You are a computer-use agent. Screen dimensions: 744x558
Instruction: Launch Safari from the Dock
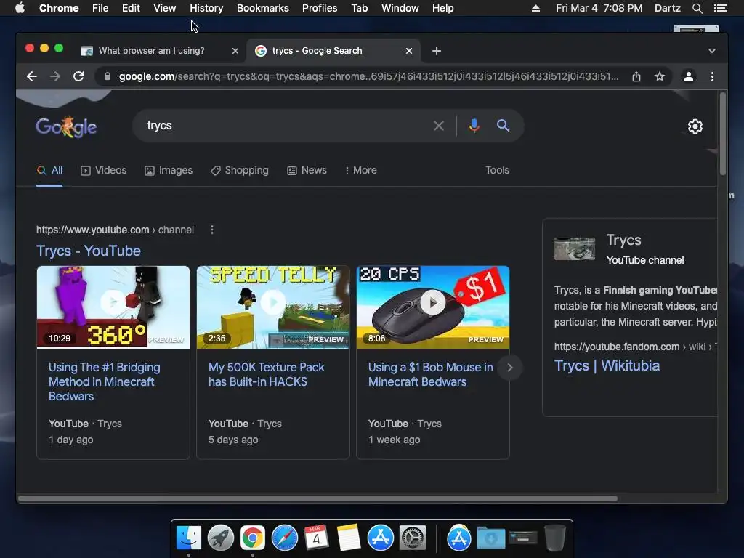pyautogui.click(x=284, y=538)
